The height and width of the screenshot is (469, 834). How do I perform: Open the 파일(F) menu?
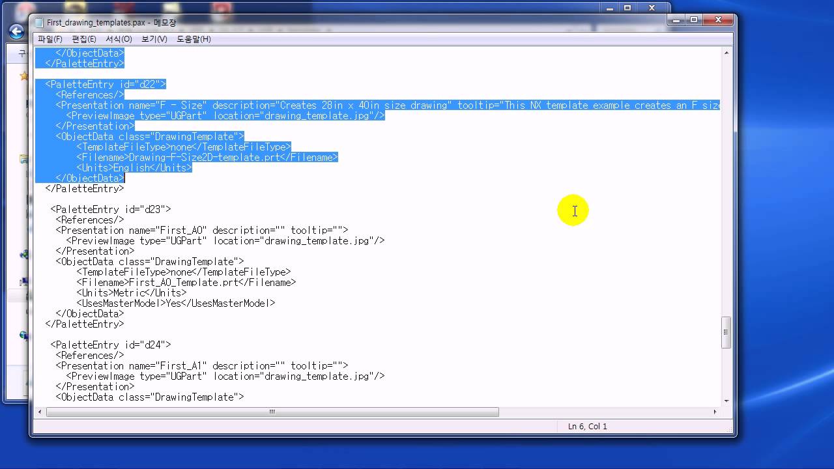click(x=50, y=39)
